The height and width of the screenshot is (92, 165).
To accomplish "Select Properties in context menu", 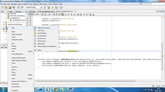I will coord(21,90).
